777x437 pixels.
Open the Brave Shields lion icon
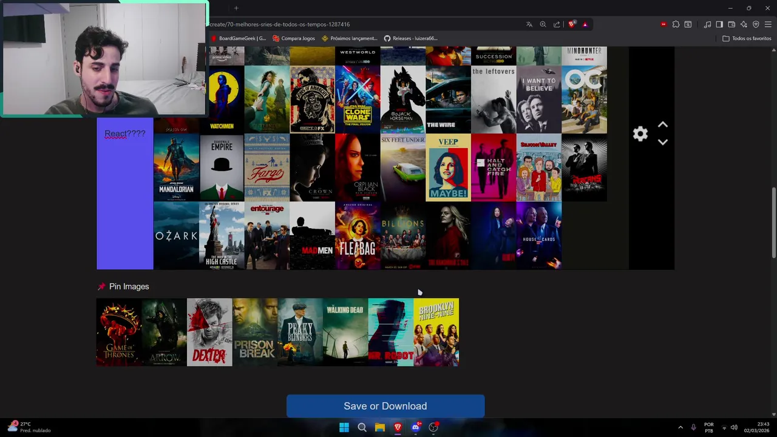point(572,24)
